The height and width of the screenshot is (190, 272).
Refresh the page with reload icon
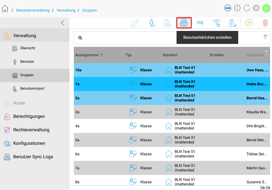(x=247, y=8)
